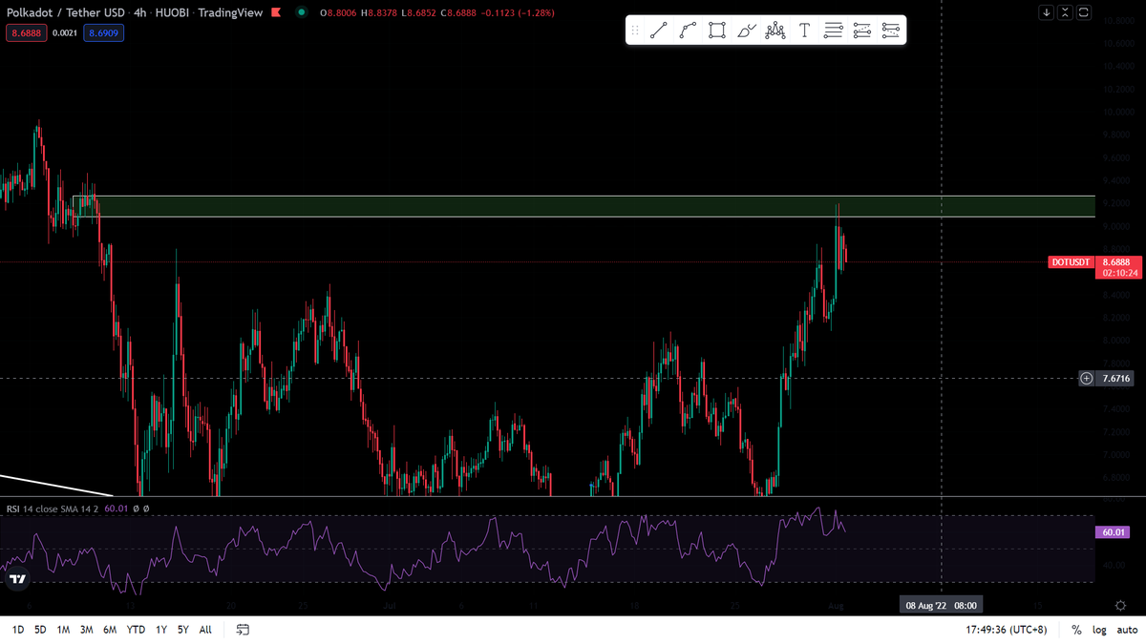Set chart range to YTD
Viewport: 1146px width, 644px height.
click(x=136, y=630)
